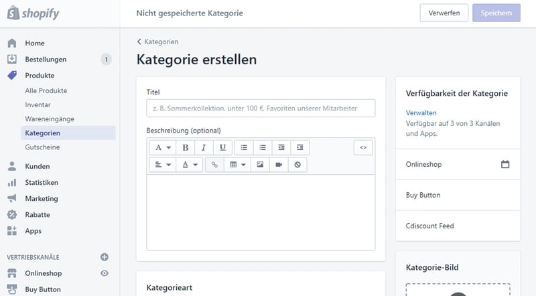The image size is (536, 296).
Task: Select Gutscheine under Produkte
Action: [42, 147]
